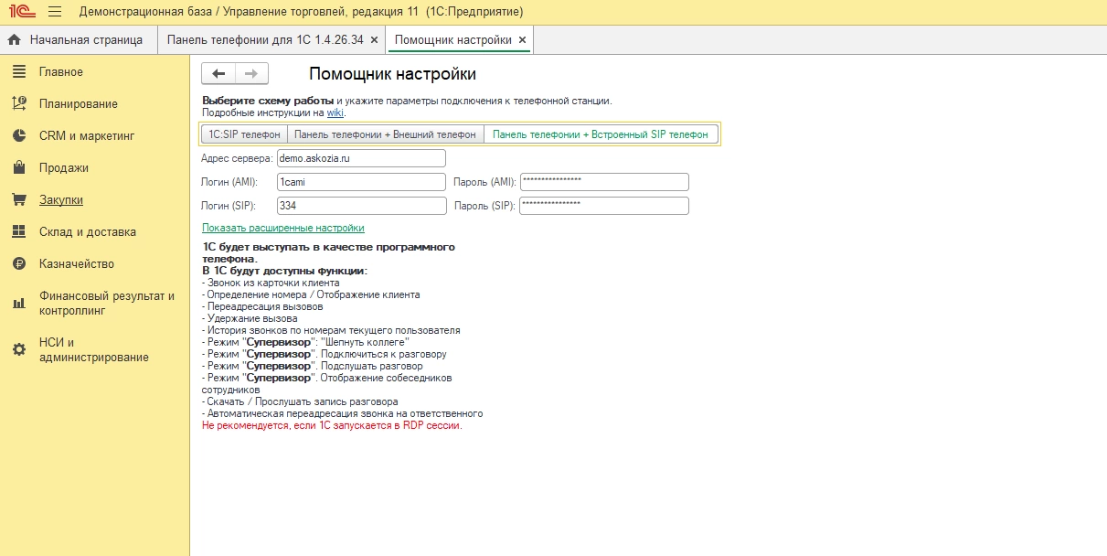Screen dimensions: 1107x556
Task: Select Панель телефонии + Внешний телефон scheme
Action: [x=385, y=134]
